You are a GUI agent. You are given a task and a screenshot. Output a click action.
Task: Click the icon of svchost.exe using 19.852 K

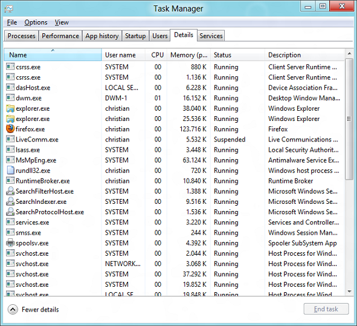[10, 284]
